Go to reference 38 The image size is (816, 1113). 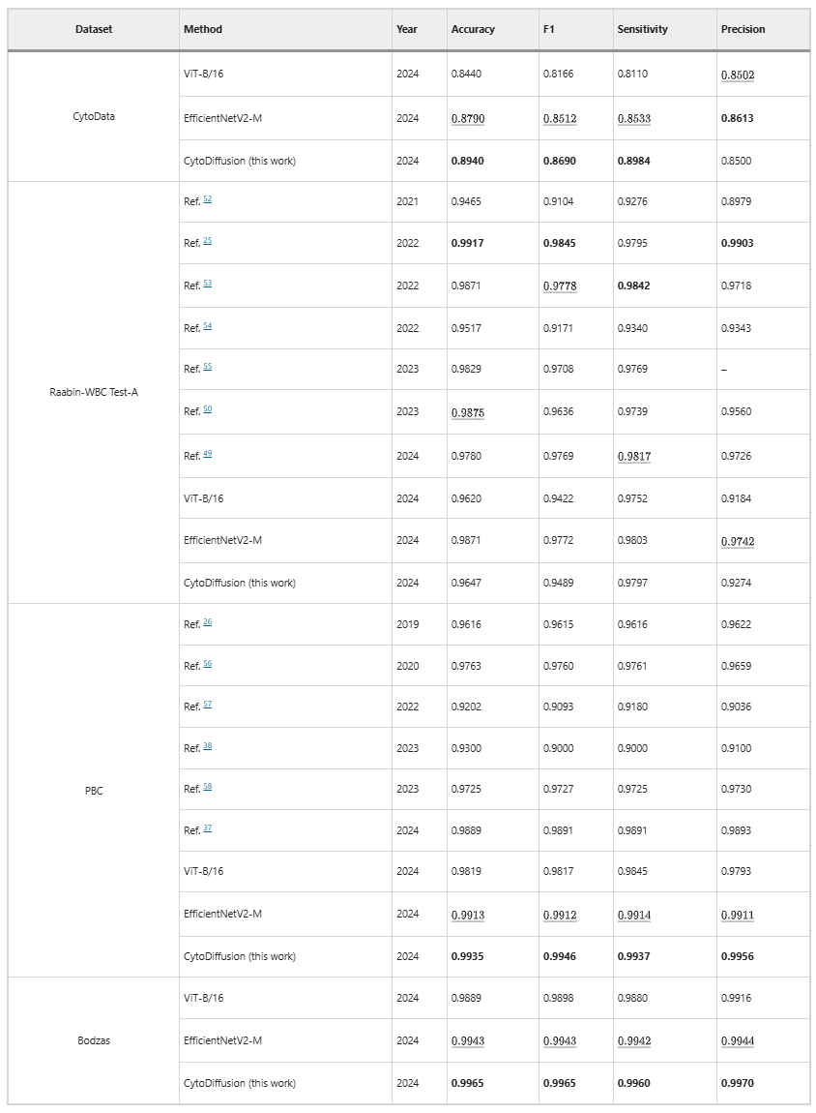click(x=207, y=746)
